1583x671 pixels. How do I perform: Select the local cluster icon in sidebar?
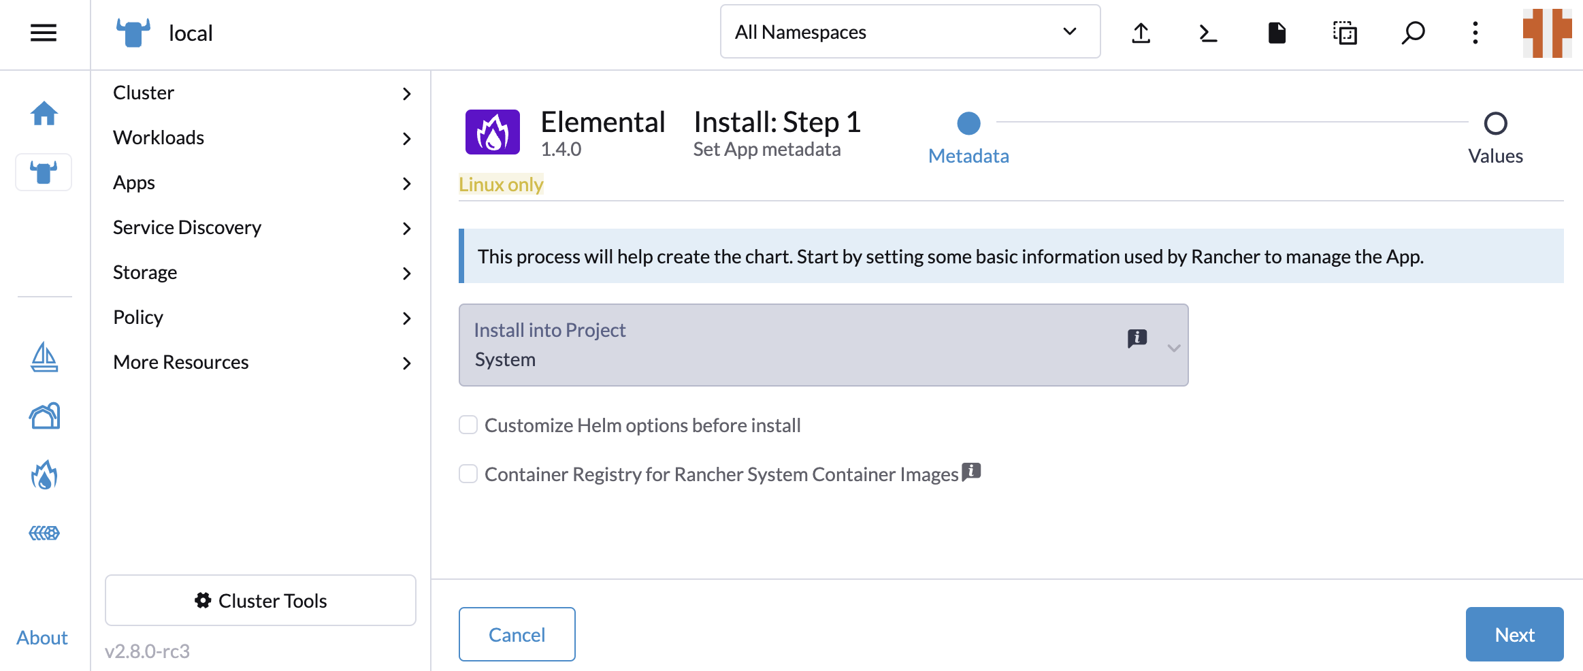coord(44,172)
